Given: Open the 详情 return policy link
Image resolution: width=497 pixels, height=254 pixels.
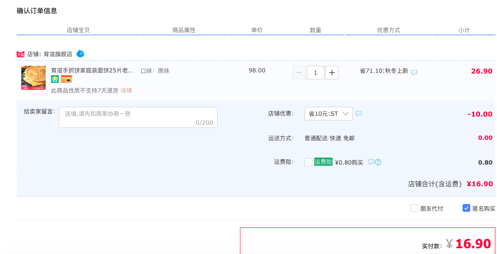Looking at the screenshot, I should 126,90.
